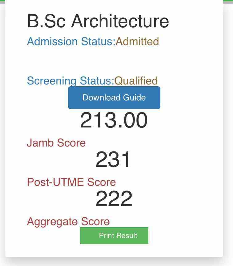Click the 222 score number
Image resolution: width=233 pixels, height=266 pixels.
[x=114, y=199]
